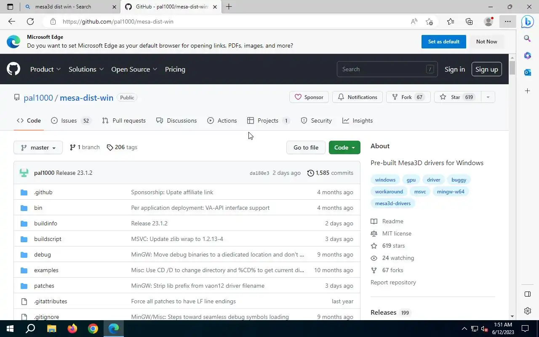Open the buildscript folder
The height and width of the screenshot is (337, 539).
tap(48, 239)
